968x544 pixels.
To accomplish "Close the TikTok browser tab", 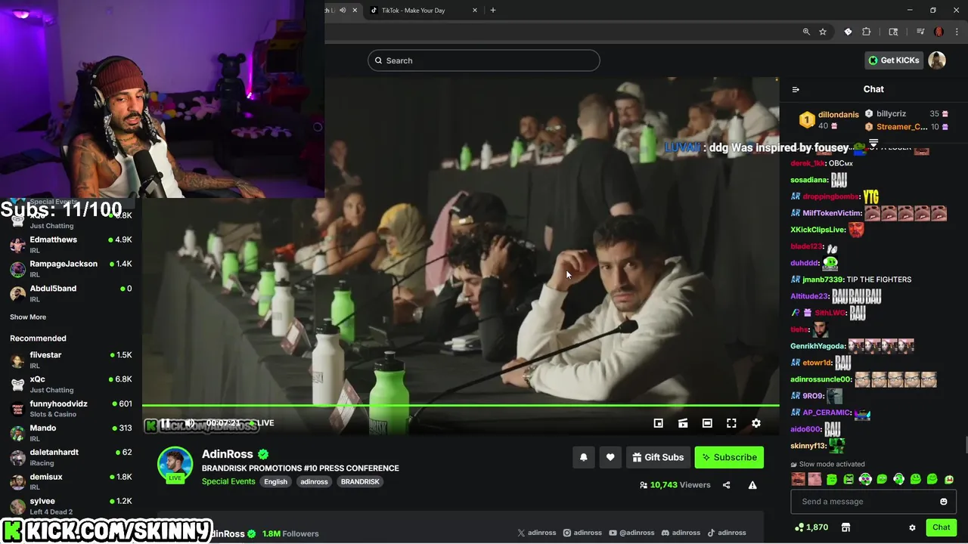I will tap(475, 11).
